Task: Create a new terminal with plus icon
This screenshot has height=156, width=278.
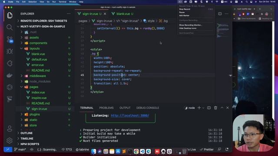Action: click(199, 108)
